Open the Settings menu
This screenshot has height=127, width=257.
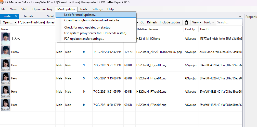97,9
